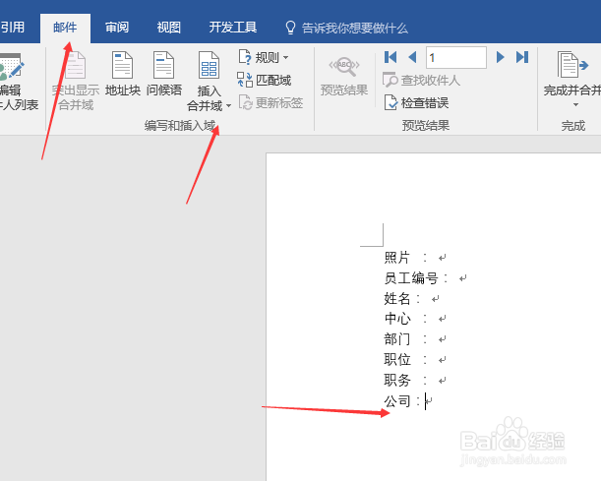Click the 员工编号 line in the document
Screen dimensions: 601x481
[426, 278]
